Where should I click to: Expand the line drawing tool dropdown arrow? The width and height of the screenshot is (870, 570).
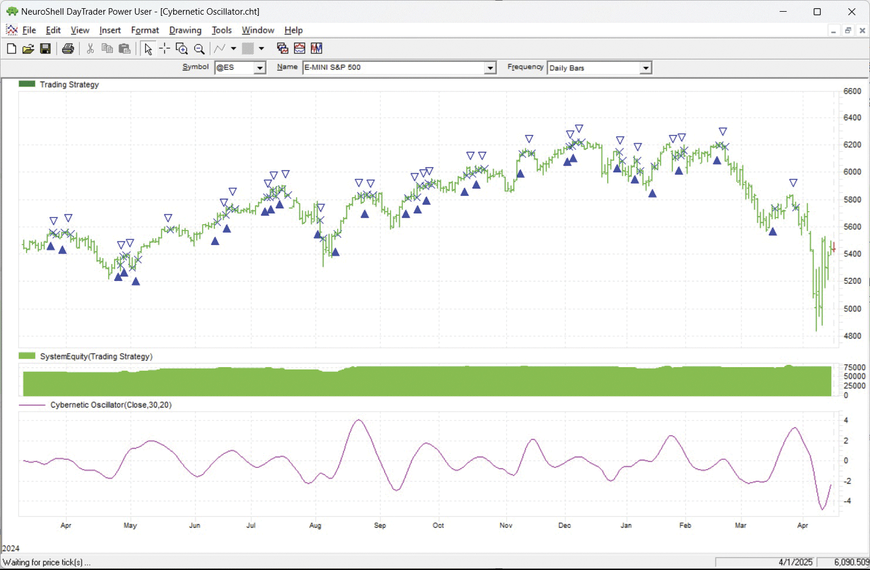233,49
